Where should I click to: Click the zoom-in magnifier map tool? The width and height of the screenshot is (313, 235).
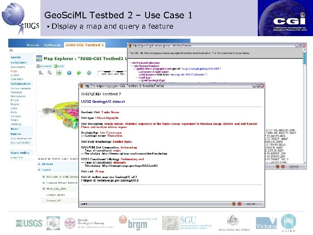click(x=41, y=73)
